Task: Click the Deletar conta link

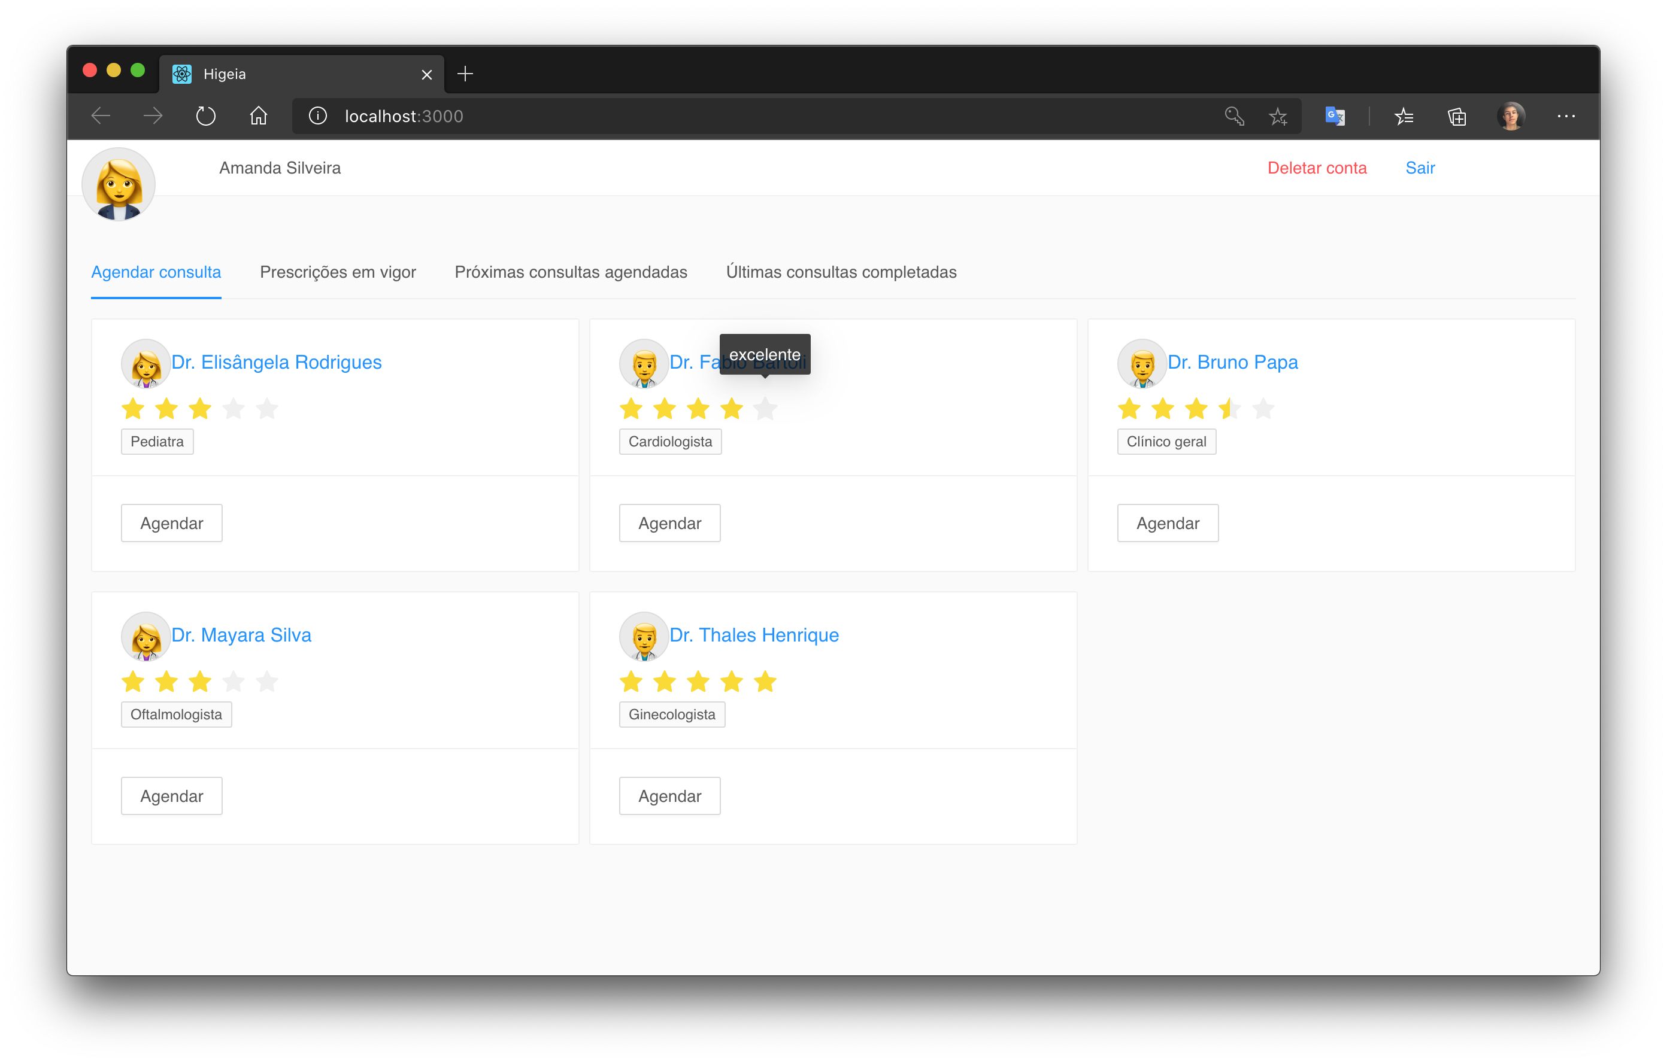Action: tap(1317, 168)
